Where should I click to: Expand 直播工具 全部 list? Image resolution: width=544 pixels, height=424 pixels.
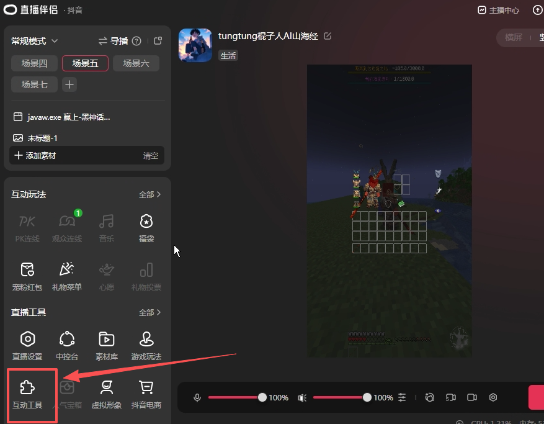coord(149,312)
